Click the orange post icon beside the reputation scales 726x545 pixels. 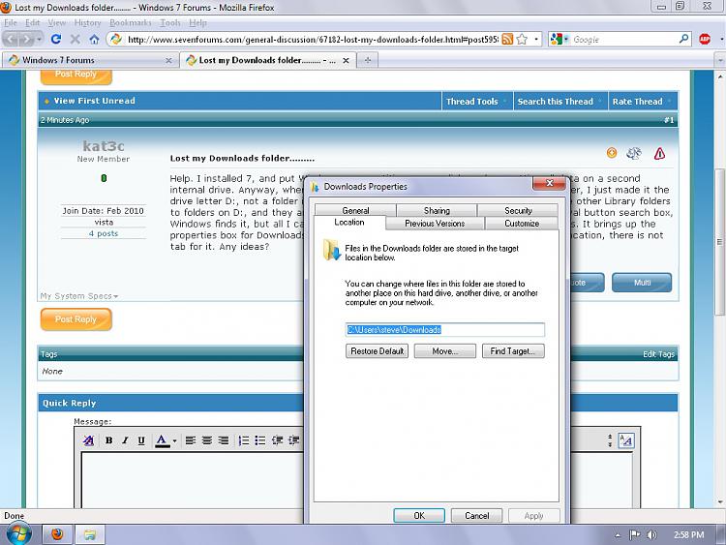point(612,153)
